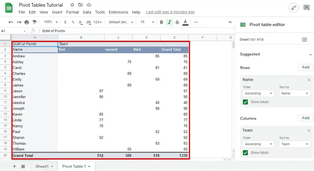Remove the Team column field
The height and width of the screenshot is (171, 314).
(309, 130)
